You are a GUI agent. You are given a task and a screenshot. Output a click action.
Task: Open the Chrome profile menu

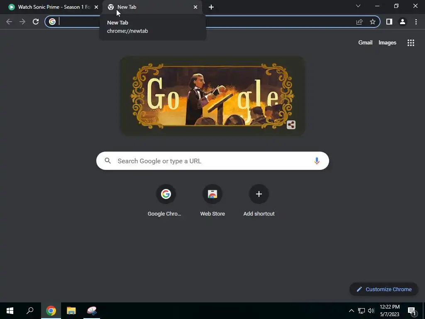point(403,22)
